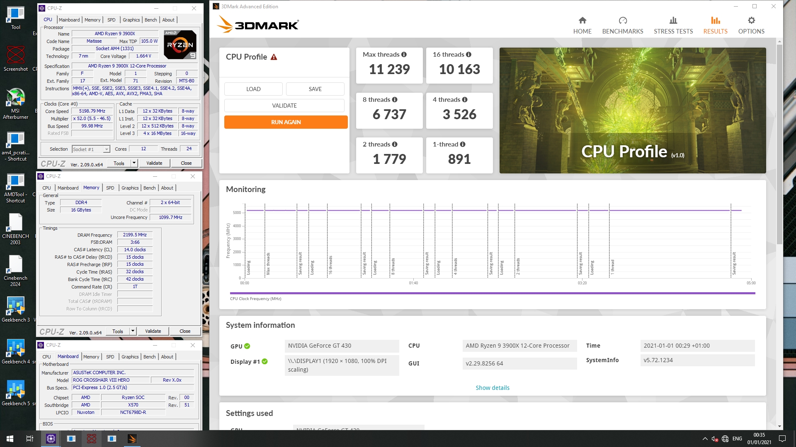The width and height of the screenshot is (796, 447).
Task: Switch to 3DMark taskbar icon
Action: click(x=132, y=439)
